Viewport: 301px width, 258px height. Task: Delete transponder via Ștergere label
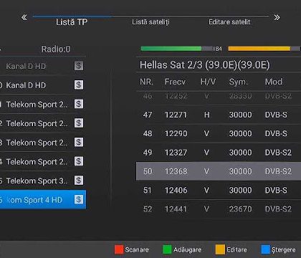point(283,250)
